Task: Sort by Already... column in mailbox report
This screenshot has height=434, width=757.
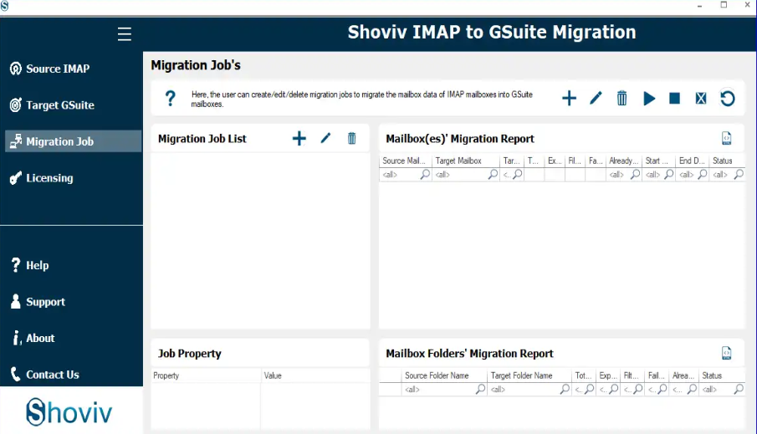Action: (624, 161)
